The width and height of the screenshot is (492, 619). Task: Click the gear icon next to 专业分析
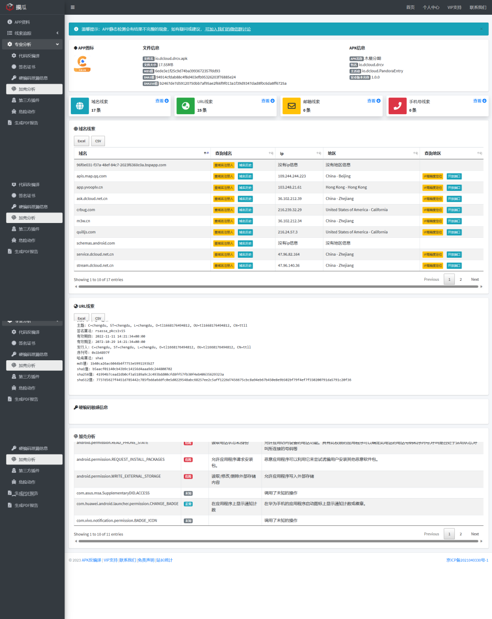[x=10, y=44]
